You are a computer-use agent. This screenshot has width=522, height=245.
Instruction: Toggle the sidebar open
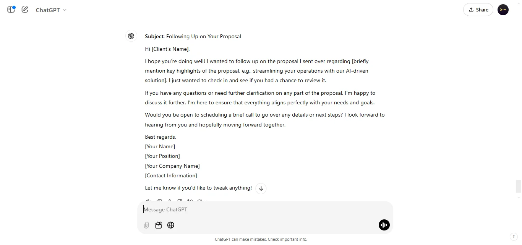tap(11, 10)
